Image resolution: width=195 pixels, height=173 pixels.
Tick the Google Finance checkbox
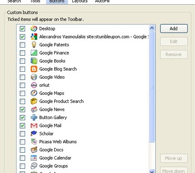(x=23, y=53)
